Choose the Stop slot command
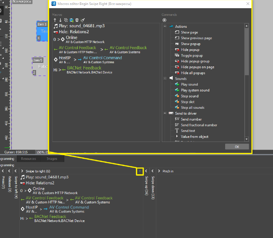The width and height of the screenshot is (273, 238). tap(187, 102)
